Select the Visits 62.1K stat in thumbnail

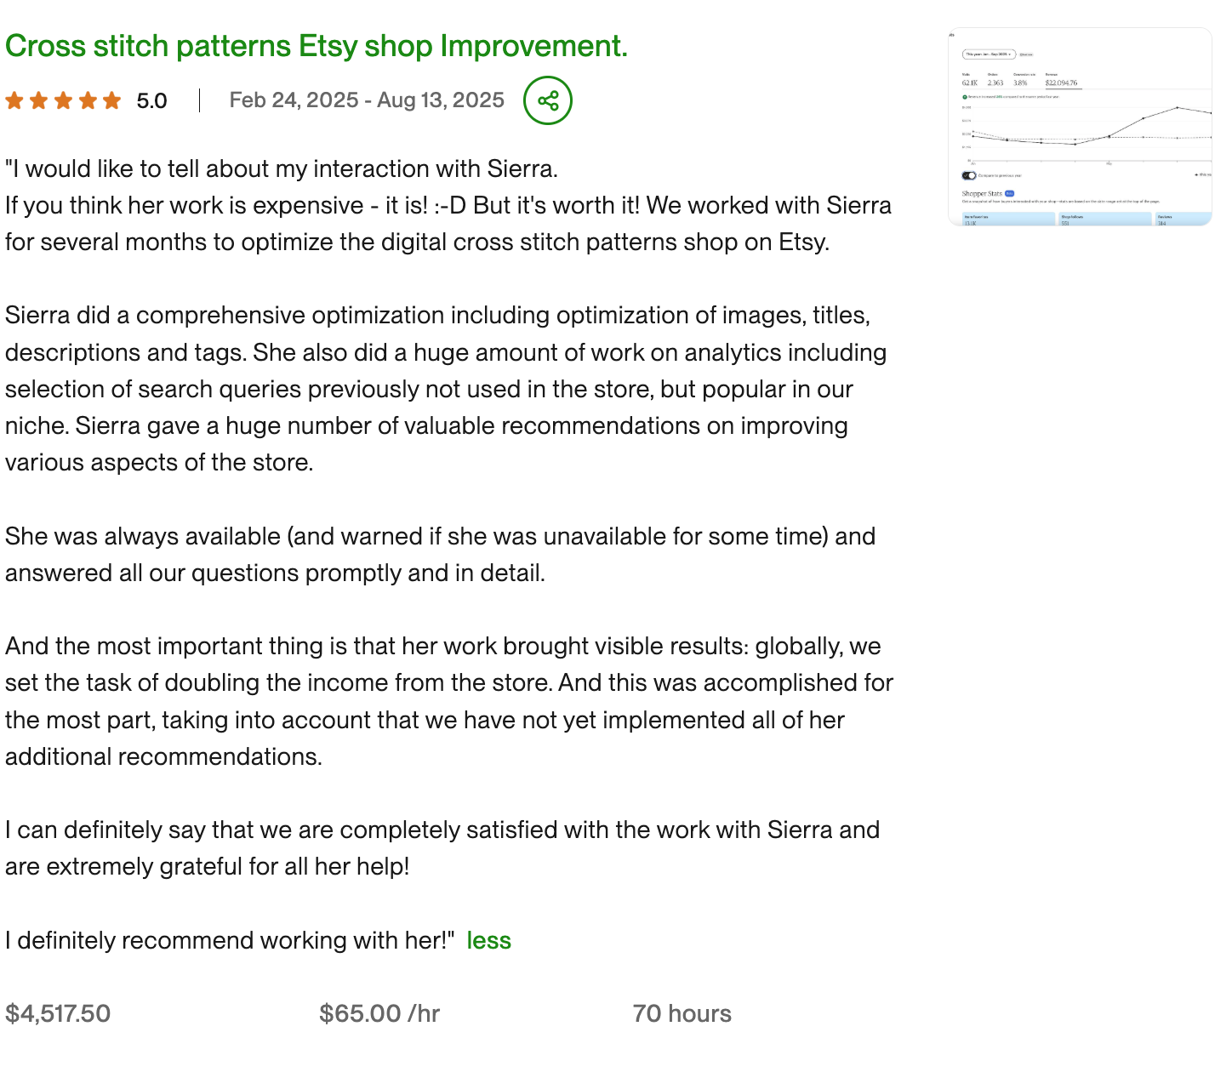969,82
